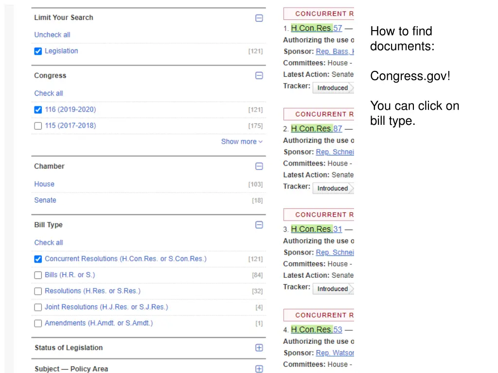Open Resolutions (H.Res. or S.Res.) link
Viewport: 498px width, 373px height.
coord(92,291)
